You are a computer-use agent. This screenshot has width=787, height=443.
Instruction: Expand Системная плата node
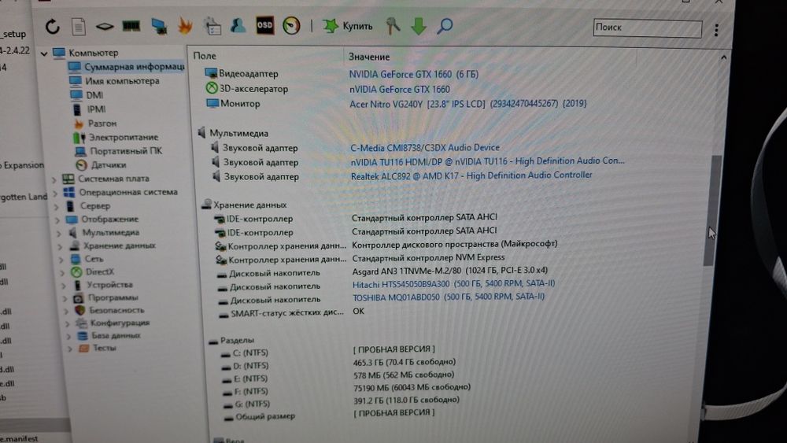coord(54,179)
